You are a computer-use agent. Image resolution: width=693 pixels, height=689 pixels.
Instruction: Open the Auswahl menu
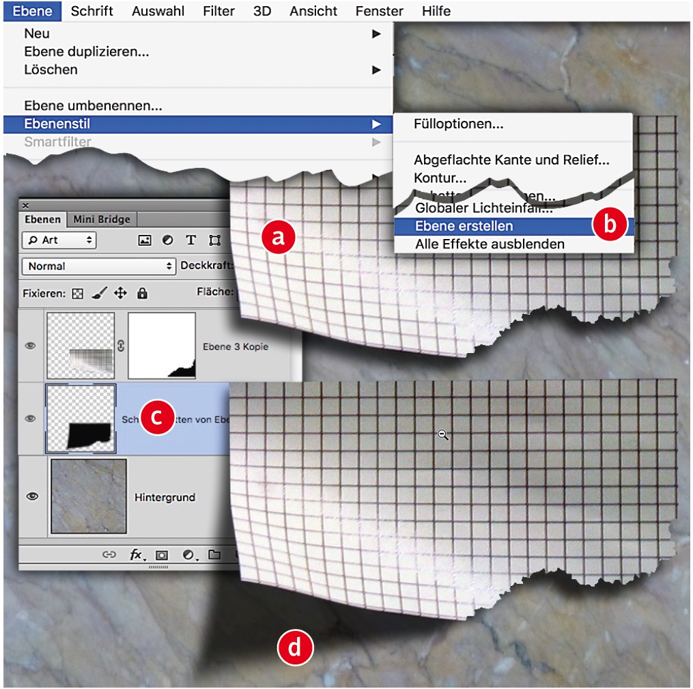[x=158, y=11]
